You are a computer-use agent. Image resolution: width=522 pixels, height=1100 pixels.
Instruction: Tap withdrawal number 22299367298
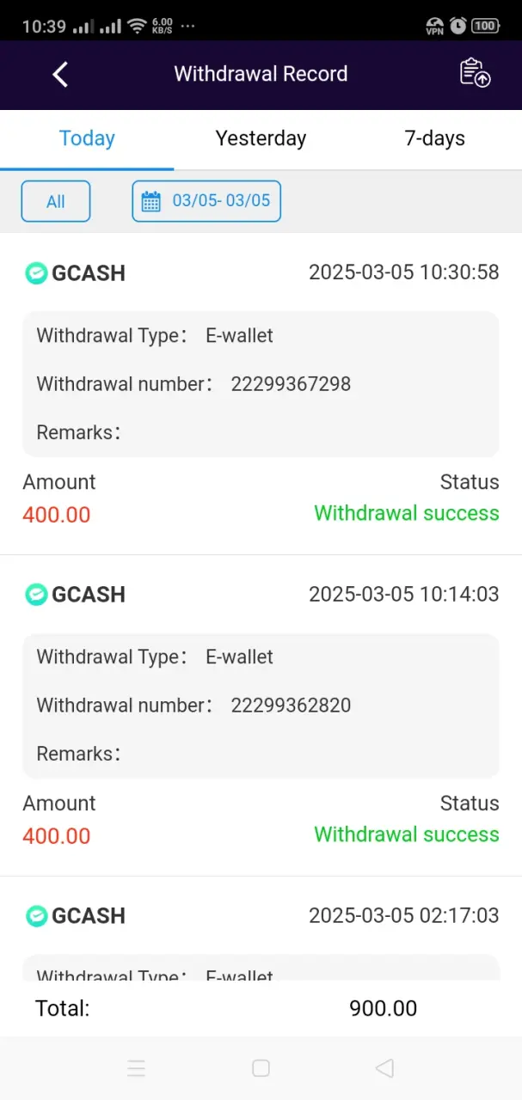click(x=291, y=384)
